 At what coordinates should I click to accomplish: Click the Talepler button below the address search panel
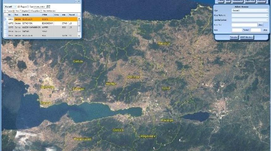click(x=234, y=37)
